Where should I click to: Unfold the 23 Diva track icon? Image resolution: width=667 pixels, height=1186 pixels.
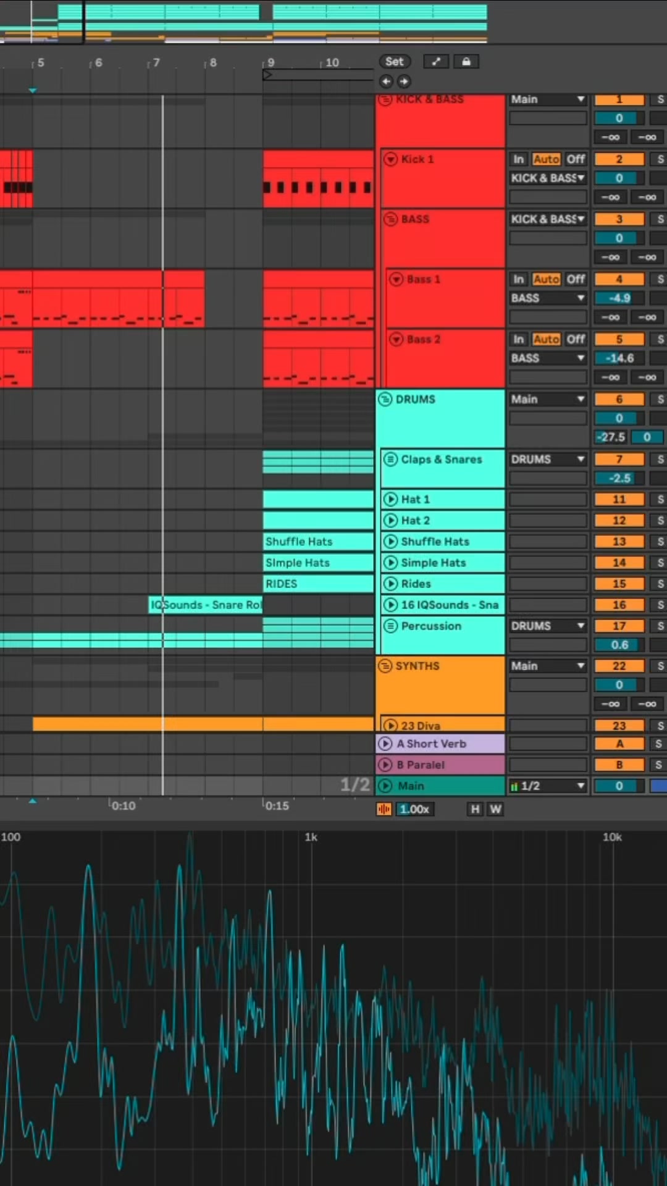tap(390, 725)
